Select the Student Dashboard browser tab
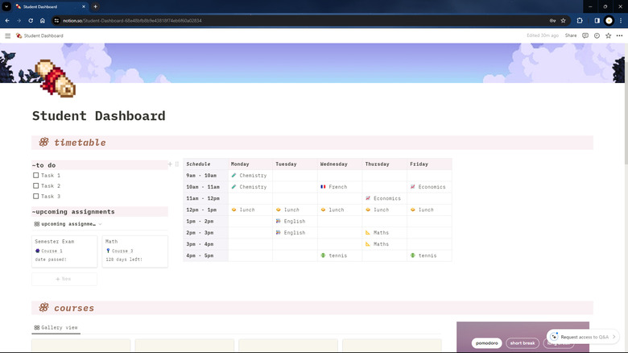Screen dimensions: 628x353 50,6
